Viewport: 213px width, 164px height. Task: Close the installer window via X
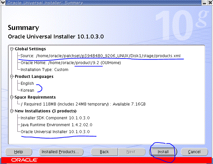(210, 3)
